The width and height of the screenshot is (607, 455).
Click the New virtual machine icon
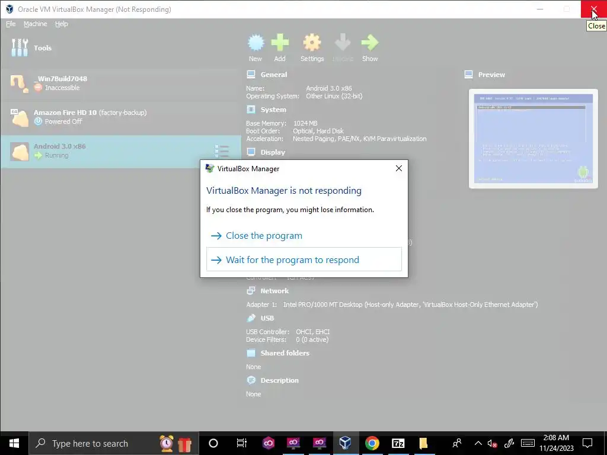[x=255, y=43]
